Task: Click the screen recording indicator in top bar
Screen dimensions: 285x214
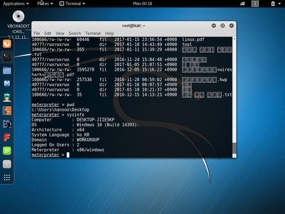Action: 243,3
